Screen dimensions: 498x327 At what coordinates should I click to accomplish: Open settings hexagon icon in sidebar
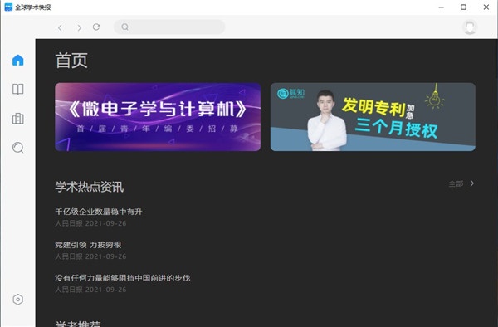click(x=17, y=300)
